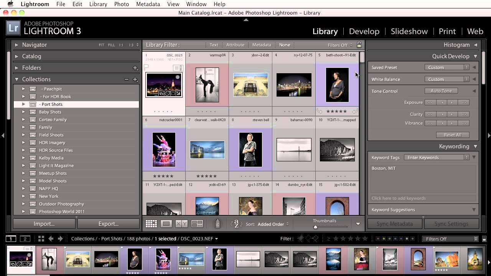Increase Clarity by large step
The height and width of the screenshot is (276, 491).
464,114
